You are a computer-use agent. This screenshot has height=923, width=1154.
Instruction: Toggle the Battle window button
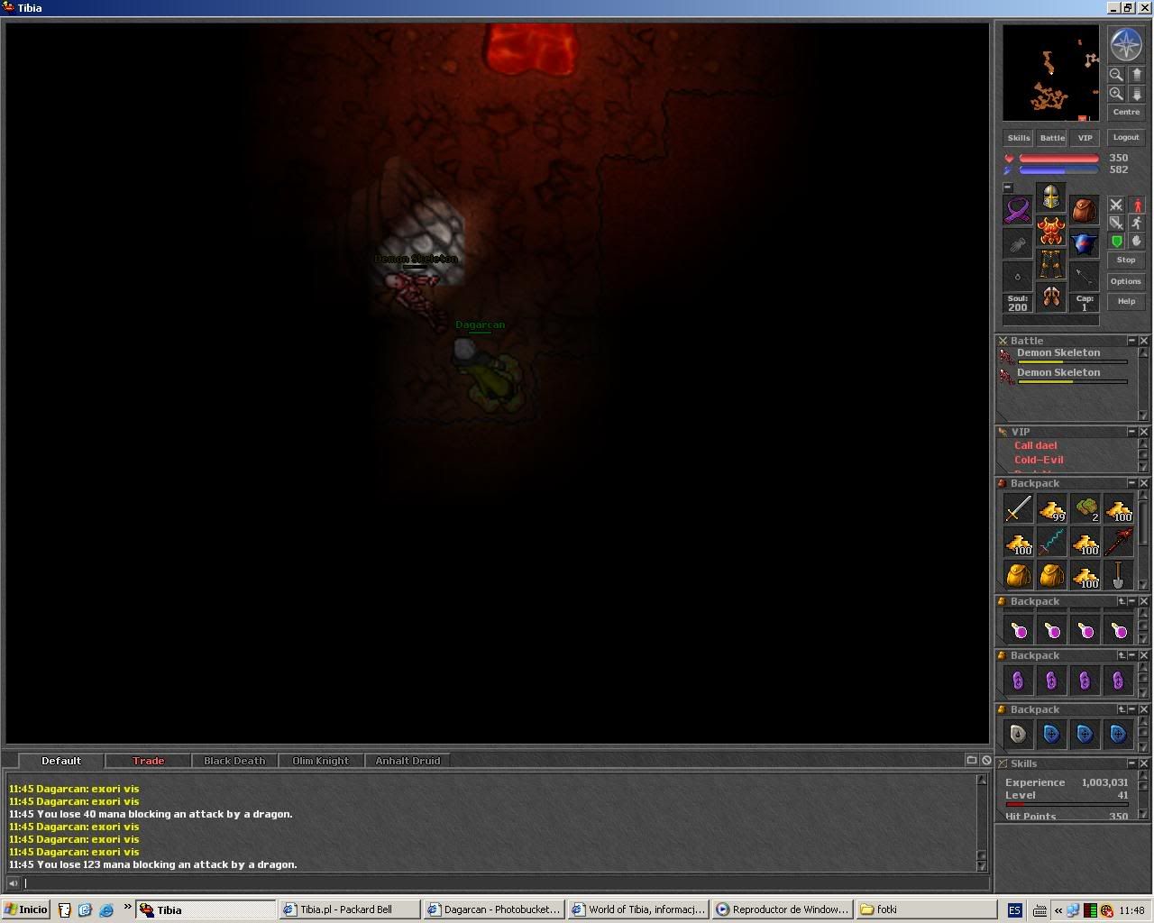[1052, 138]
